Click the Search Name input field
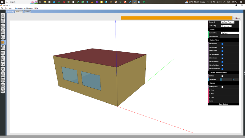245x138 pixels. tap(229, 37)
